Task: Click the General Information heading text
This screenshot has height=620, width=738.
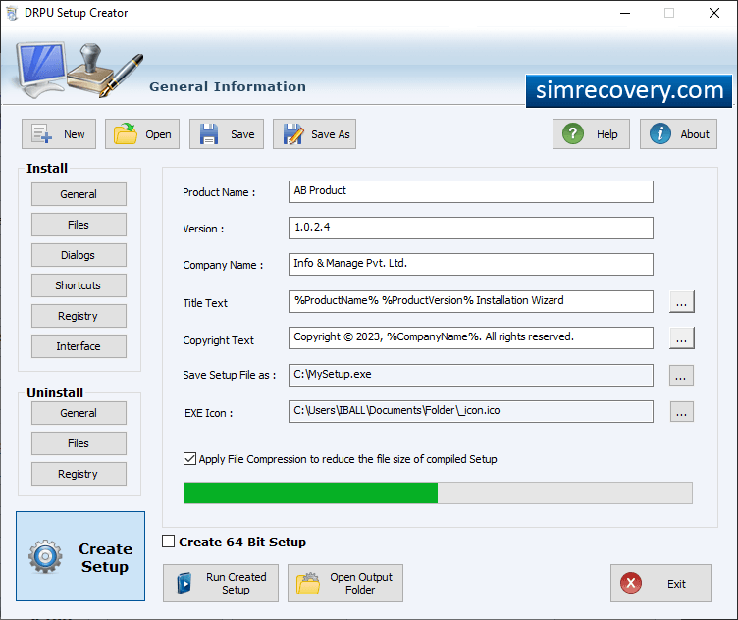Action: tap(228, 86)
